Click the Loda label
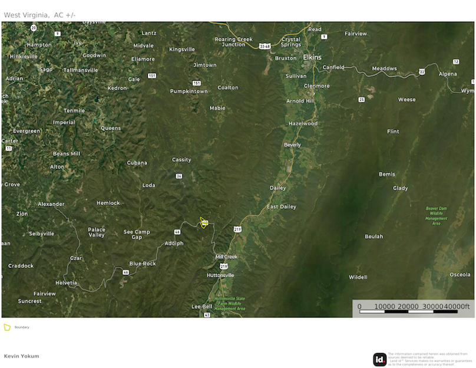Image resolution: width=476 pixels, height=368 pixels. pyautogui.click(x=148, y=185)
